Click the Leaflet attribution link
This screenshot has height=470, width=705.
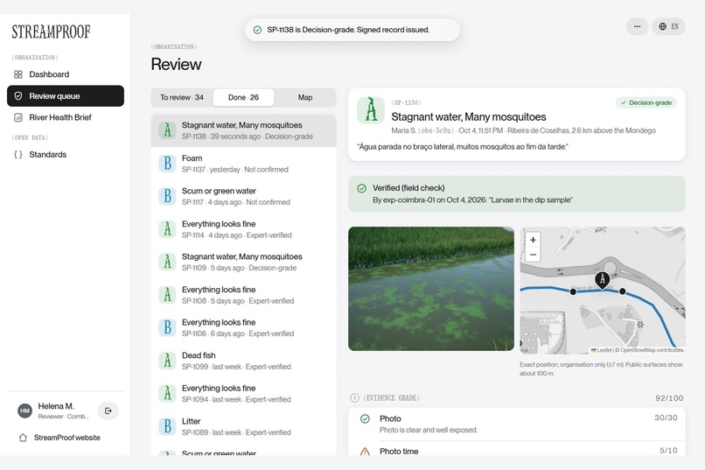click(601, 350)
